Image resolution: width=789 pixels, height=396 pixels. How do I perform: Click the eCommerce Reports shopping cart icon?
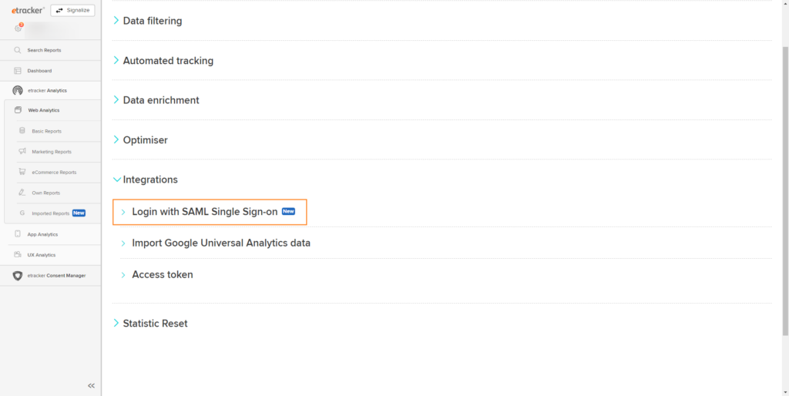(22, 172)
